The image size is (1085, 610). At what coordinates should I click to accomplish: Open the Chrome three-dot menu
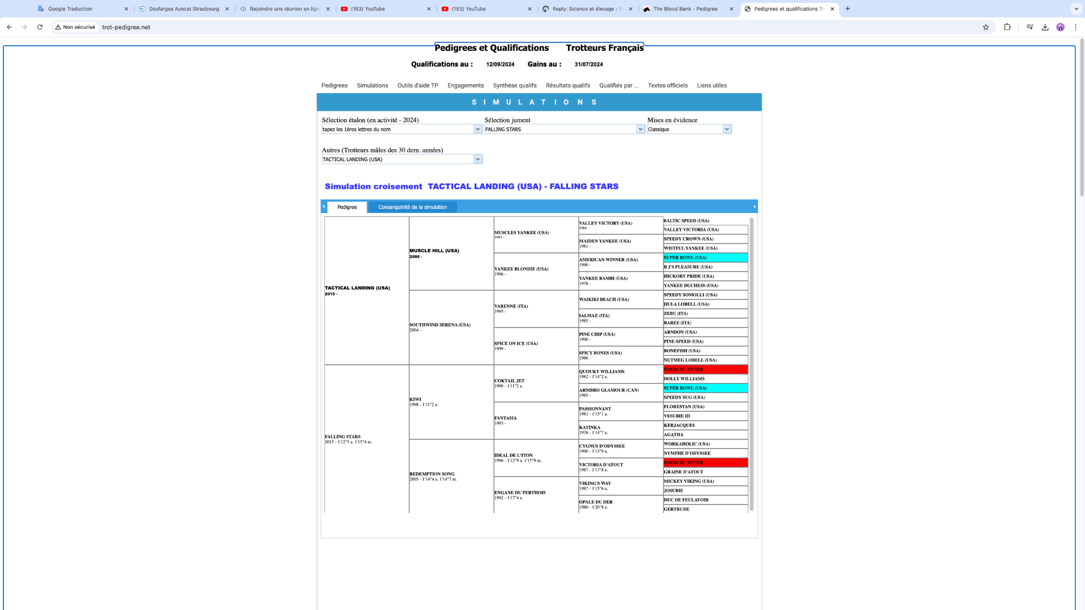1075,27
